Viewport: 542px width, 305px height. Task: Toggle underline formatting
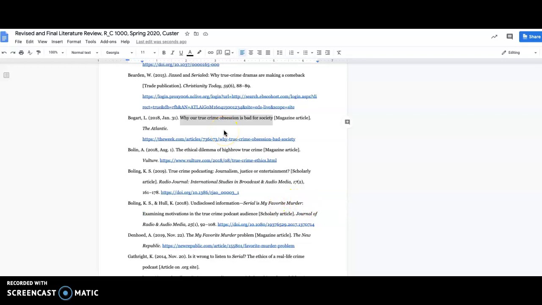tap(181, 53)
